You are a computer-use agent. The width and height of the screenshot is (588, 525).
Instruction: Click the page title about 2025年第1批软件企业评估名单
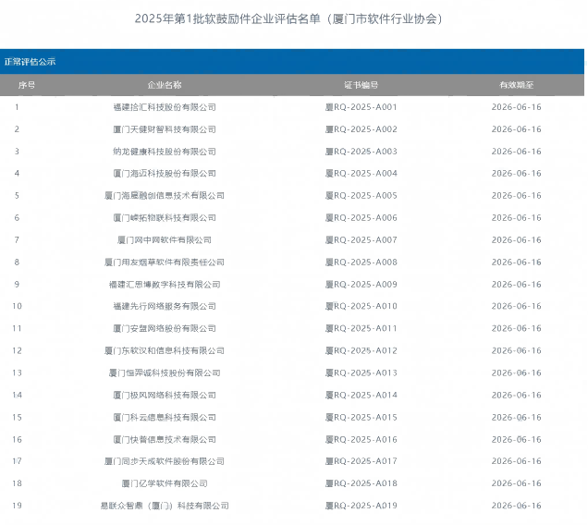click(288, 18)
